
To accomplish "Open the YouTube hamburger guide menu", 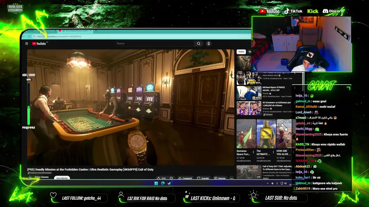I will [27, 43].
